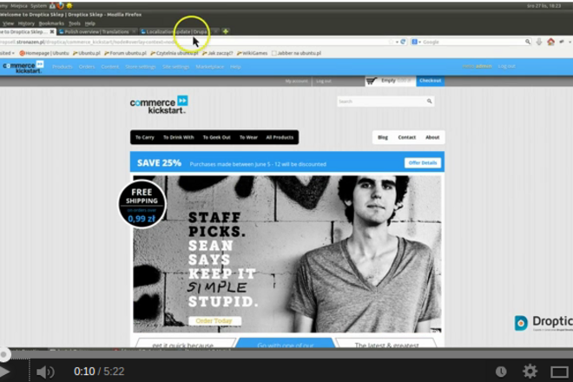Viewport: 573px width, 382px height.
Task: Toggle theater mode rectangle icon
Action: [559, 372]
